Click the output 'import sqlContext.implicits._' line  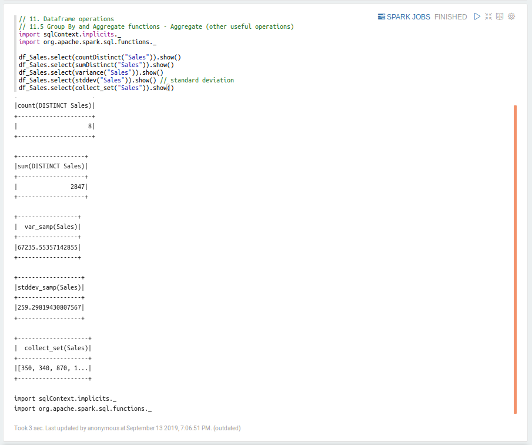point(65,399)
